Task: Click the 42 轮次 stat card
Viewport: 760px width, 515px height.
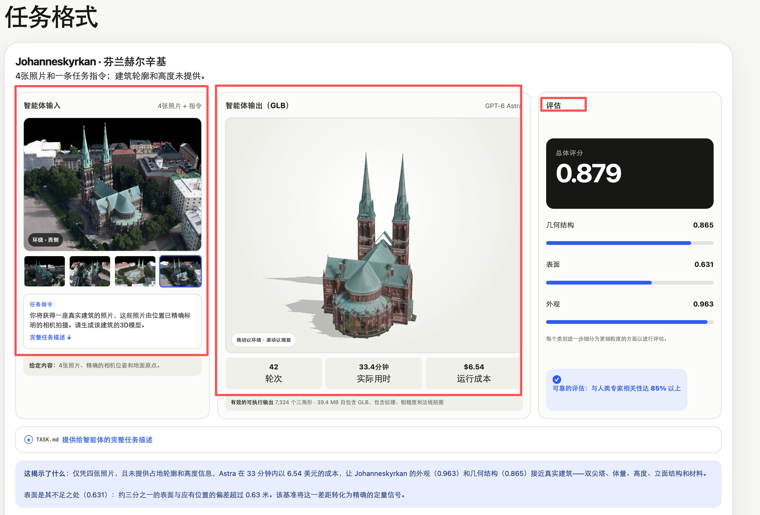Action: point(274,373)
